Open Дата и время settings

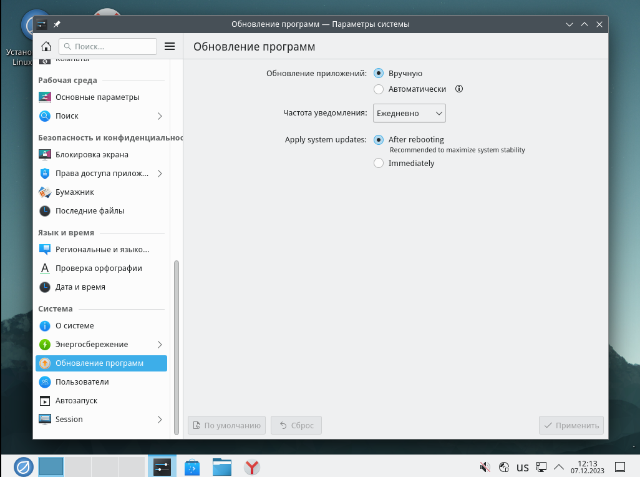click(x=101, y=287)
